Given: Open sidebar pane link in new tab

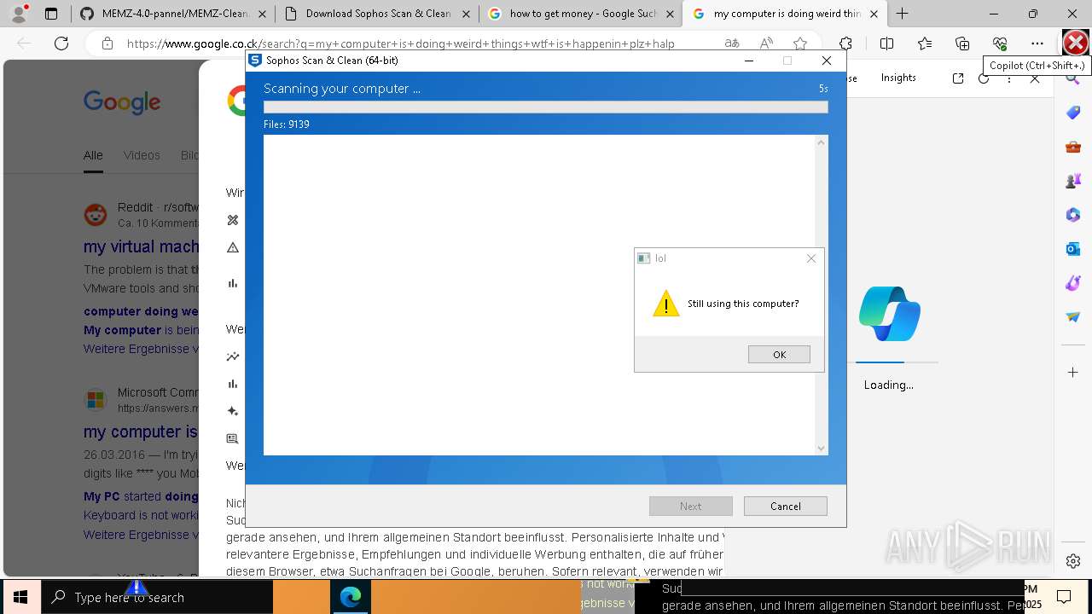Looking at the screenshot, I should coord(958,78).
